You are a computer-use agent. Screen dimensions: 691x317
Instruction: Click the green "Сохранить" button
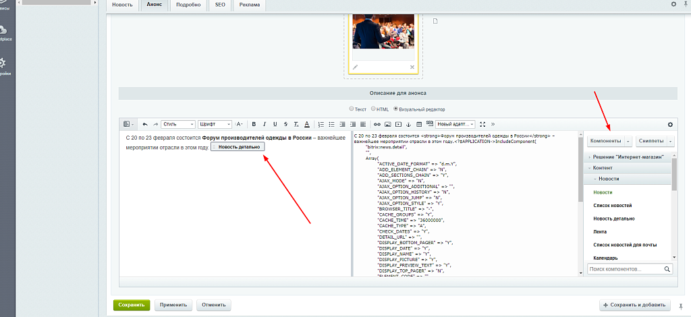[x=132, y=305]
